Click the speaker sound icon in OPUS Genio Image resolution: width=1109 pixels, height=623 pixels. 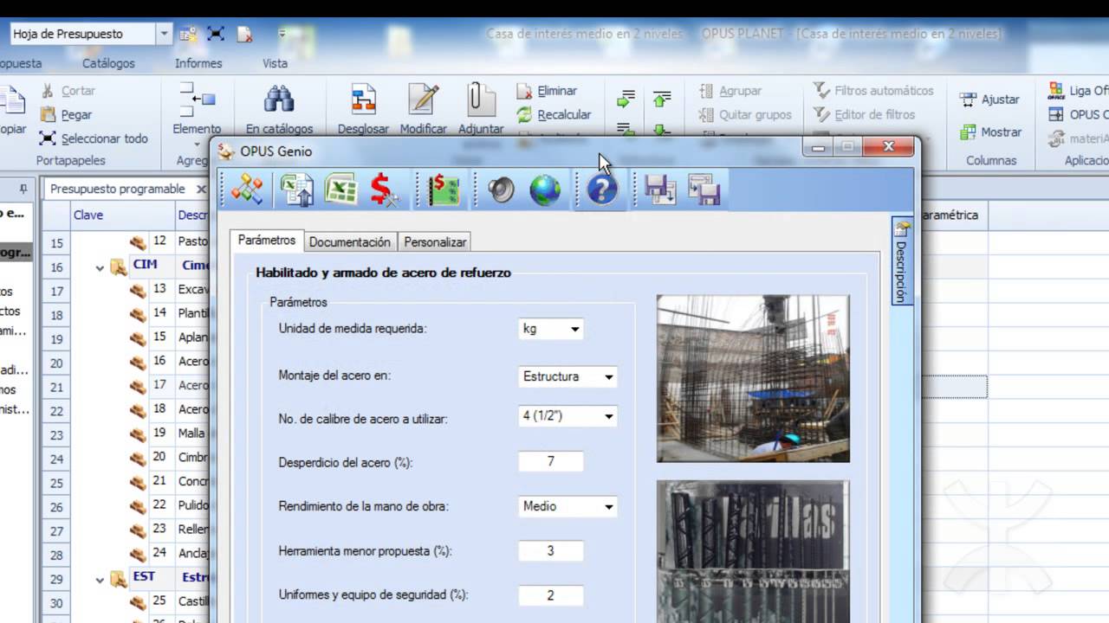(x=500, y=189)
